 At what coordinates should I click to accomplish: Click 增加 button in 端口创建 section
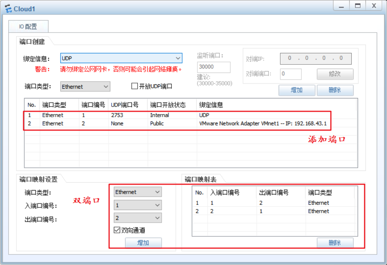pos(297,90)
